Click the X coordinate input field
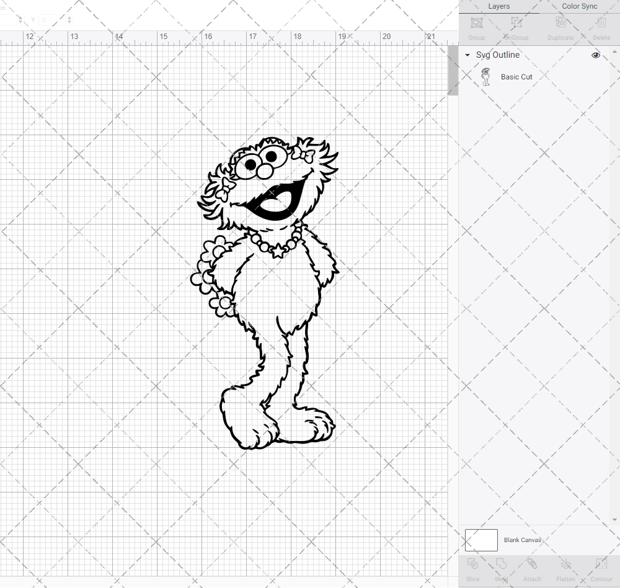The image size is (620, 588). [9, 19]
